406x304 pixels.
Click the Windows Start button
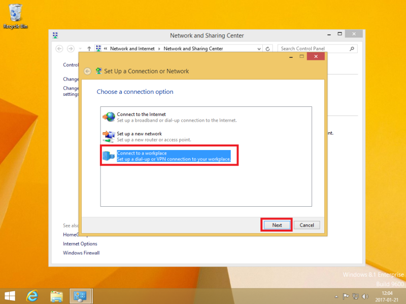pos(10,295)
